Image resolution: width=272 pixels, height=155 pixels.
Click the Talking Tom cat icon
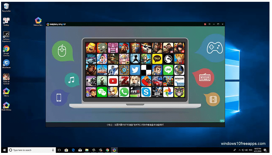pos(179,92)
